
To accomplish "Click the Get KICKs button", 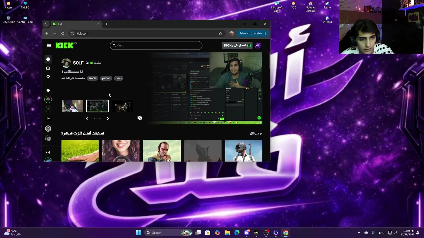I will click(237, 45).
